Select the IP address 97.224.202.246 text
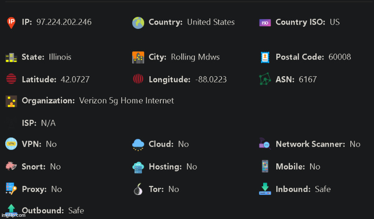The image size is (374, 219). tap(64, 22)
